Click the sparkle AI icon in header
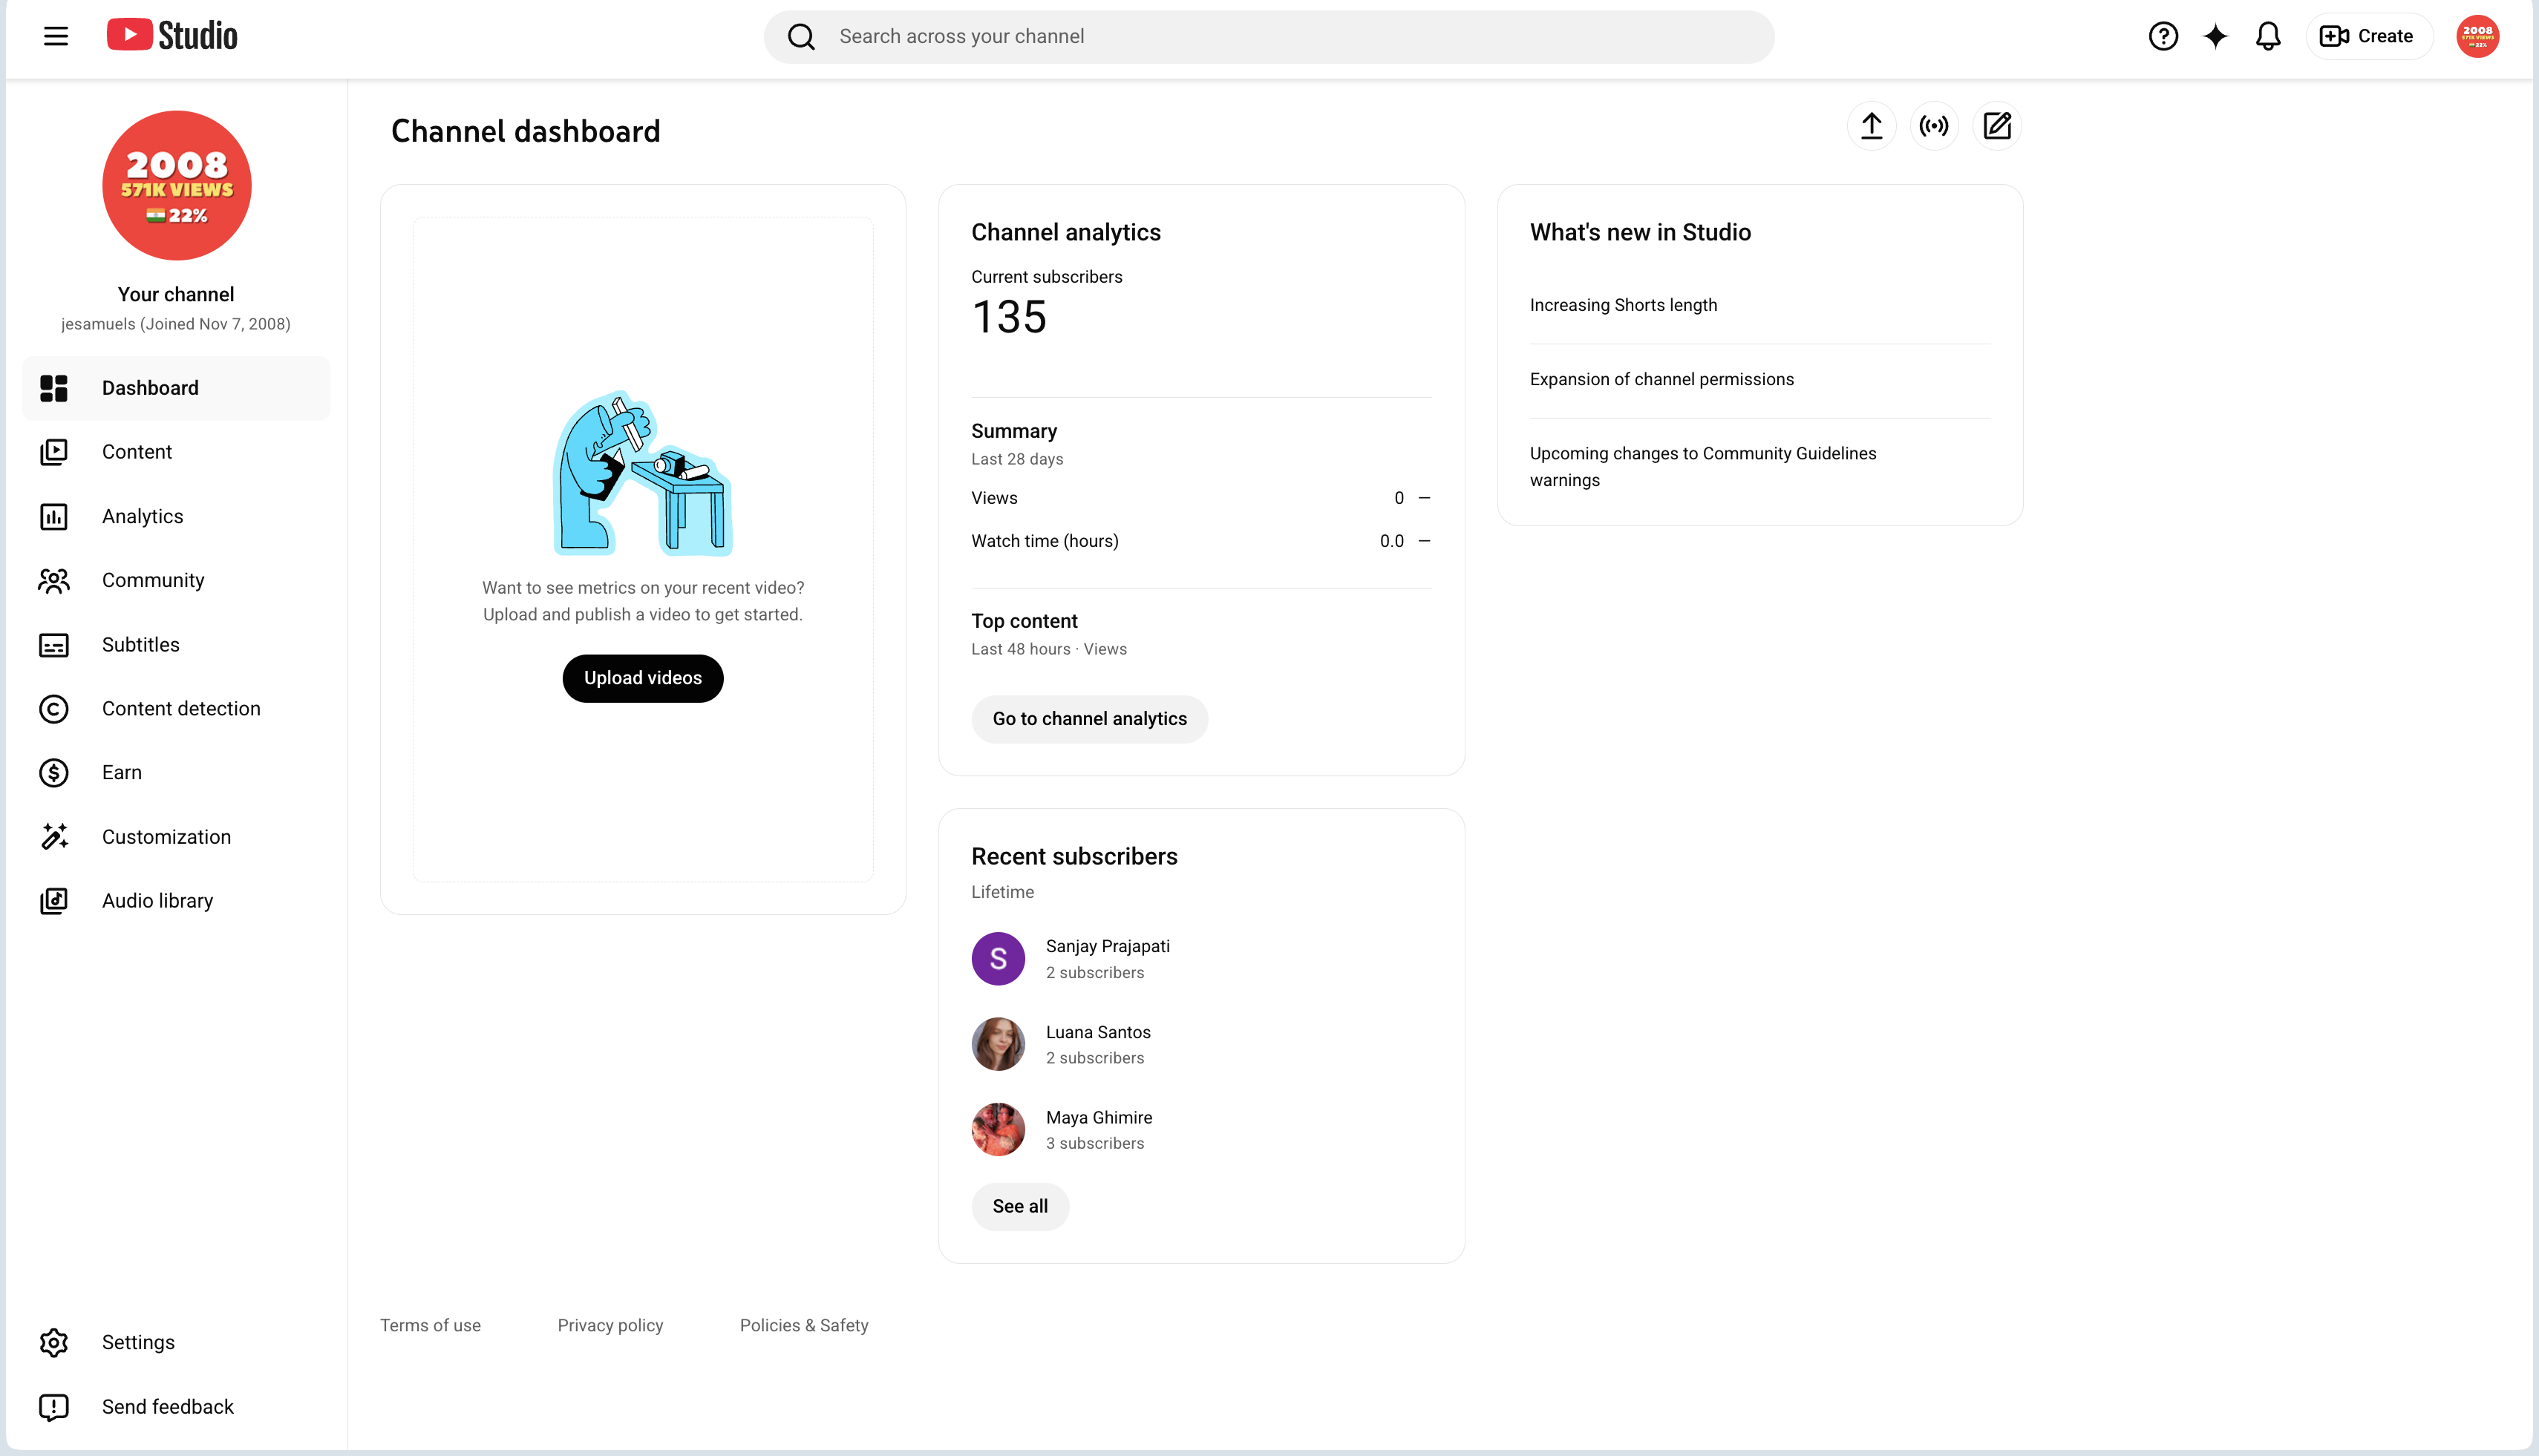This screenshot has height=1456, width=2539. [x=2216, y=36]
